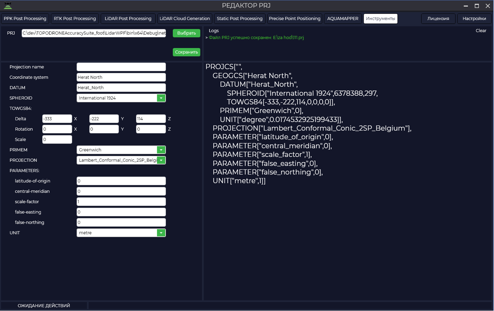
Task: Switch to Precise Point Positioning tab
Action: point(294,18)
